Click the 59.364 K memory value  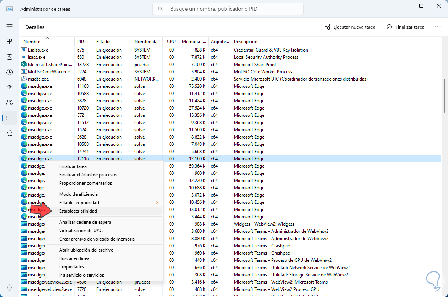197,166
